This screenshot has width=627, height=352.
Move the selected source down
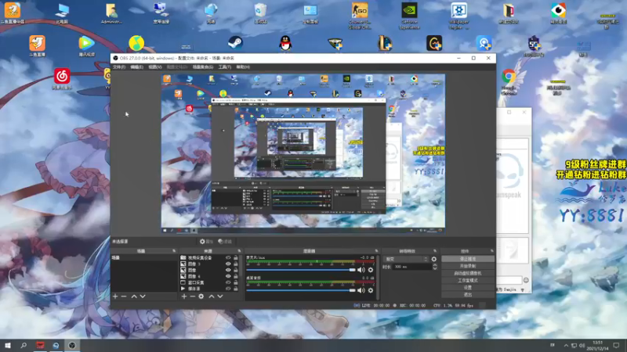[x=220, y=296]
